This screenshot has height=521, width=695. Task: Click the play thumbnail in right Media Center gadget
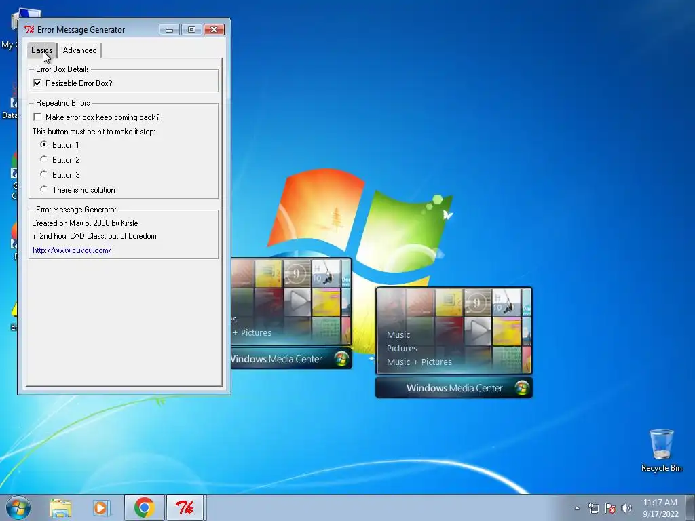pos(478,330)
